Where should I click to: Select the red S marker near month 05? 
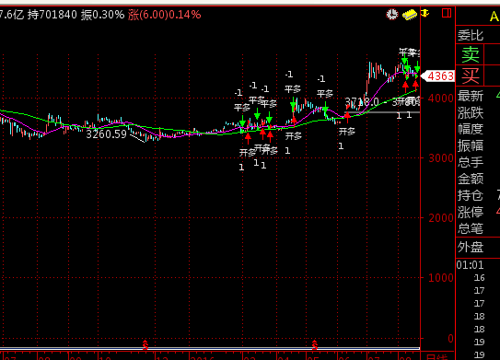pos(315,344)
